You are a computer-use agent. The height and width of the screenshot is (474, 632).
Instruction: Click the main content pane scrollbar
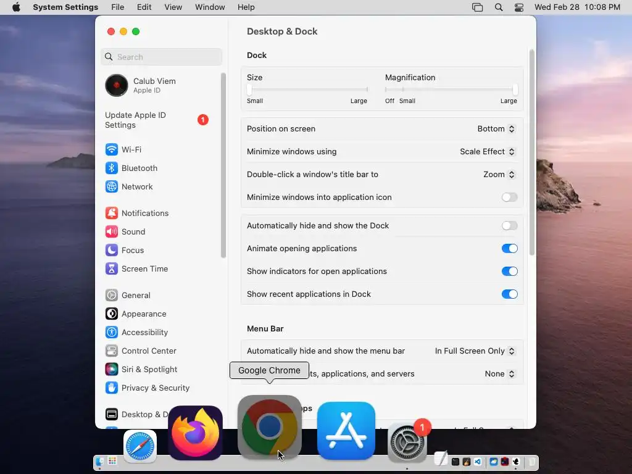pos(532,153)
